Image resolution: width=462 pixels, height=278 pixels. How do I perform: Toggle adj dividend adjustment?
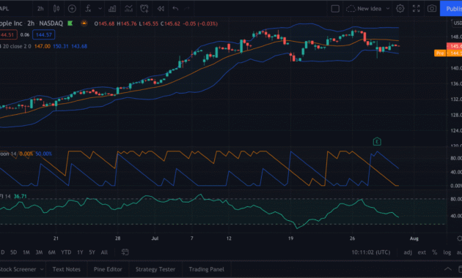(408, 252)
